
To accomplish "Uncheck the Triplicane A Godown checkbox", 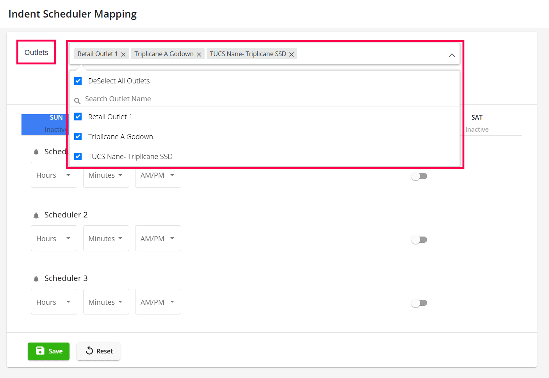I will click(78, 137).
